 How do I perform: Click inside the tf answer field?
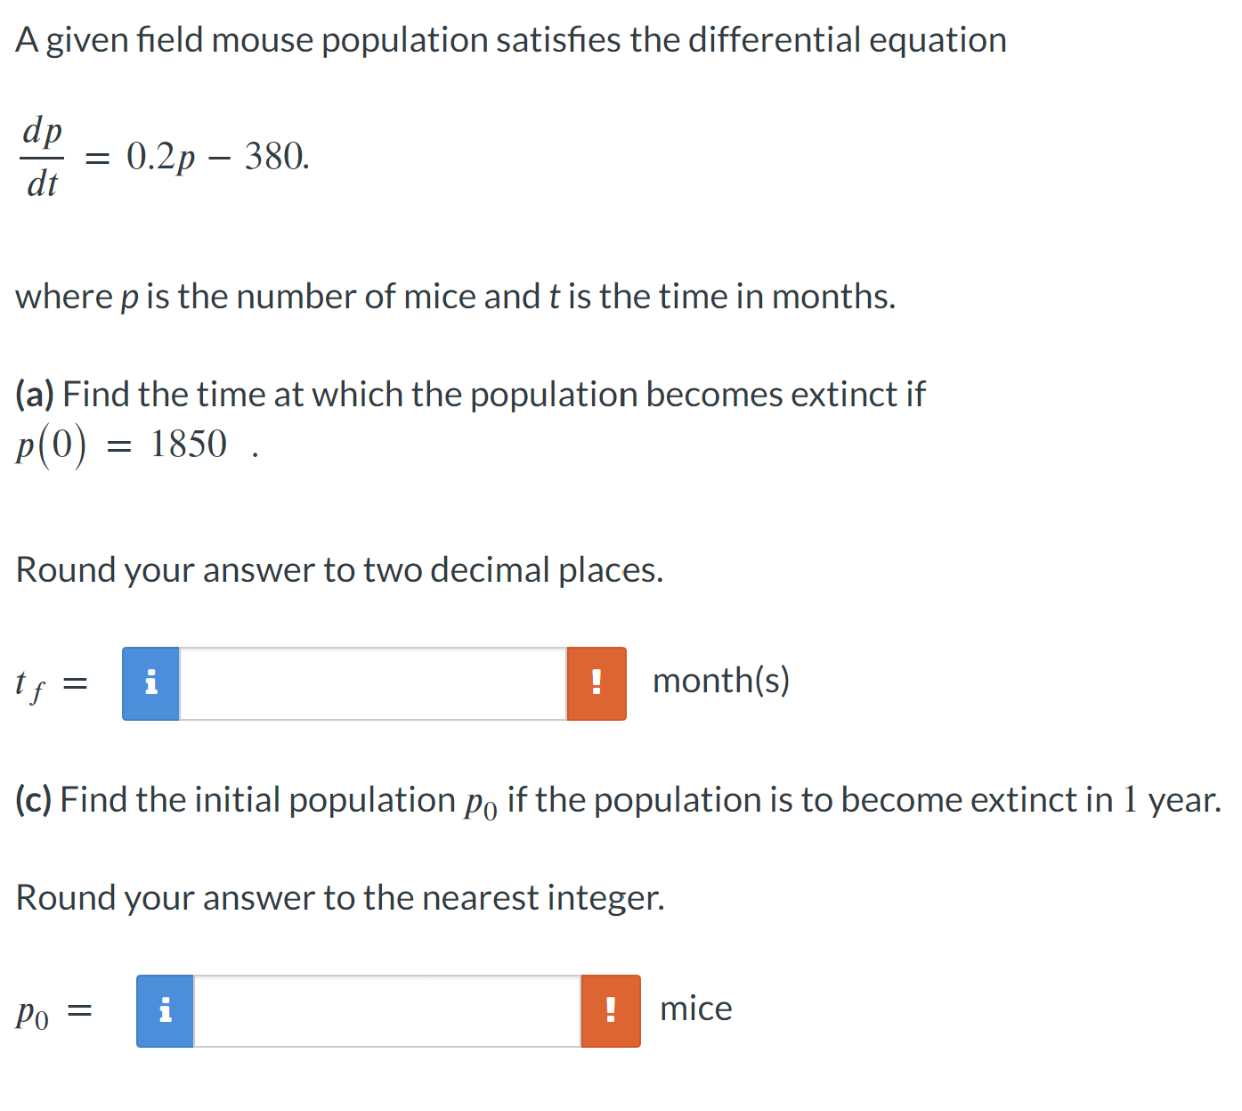374,682
